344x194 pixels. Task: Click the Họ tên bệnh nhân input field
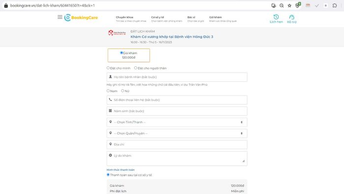177,77
